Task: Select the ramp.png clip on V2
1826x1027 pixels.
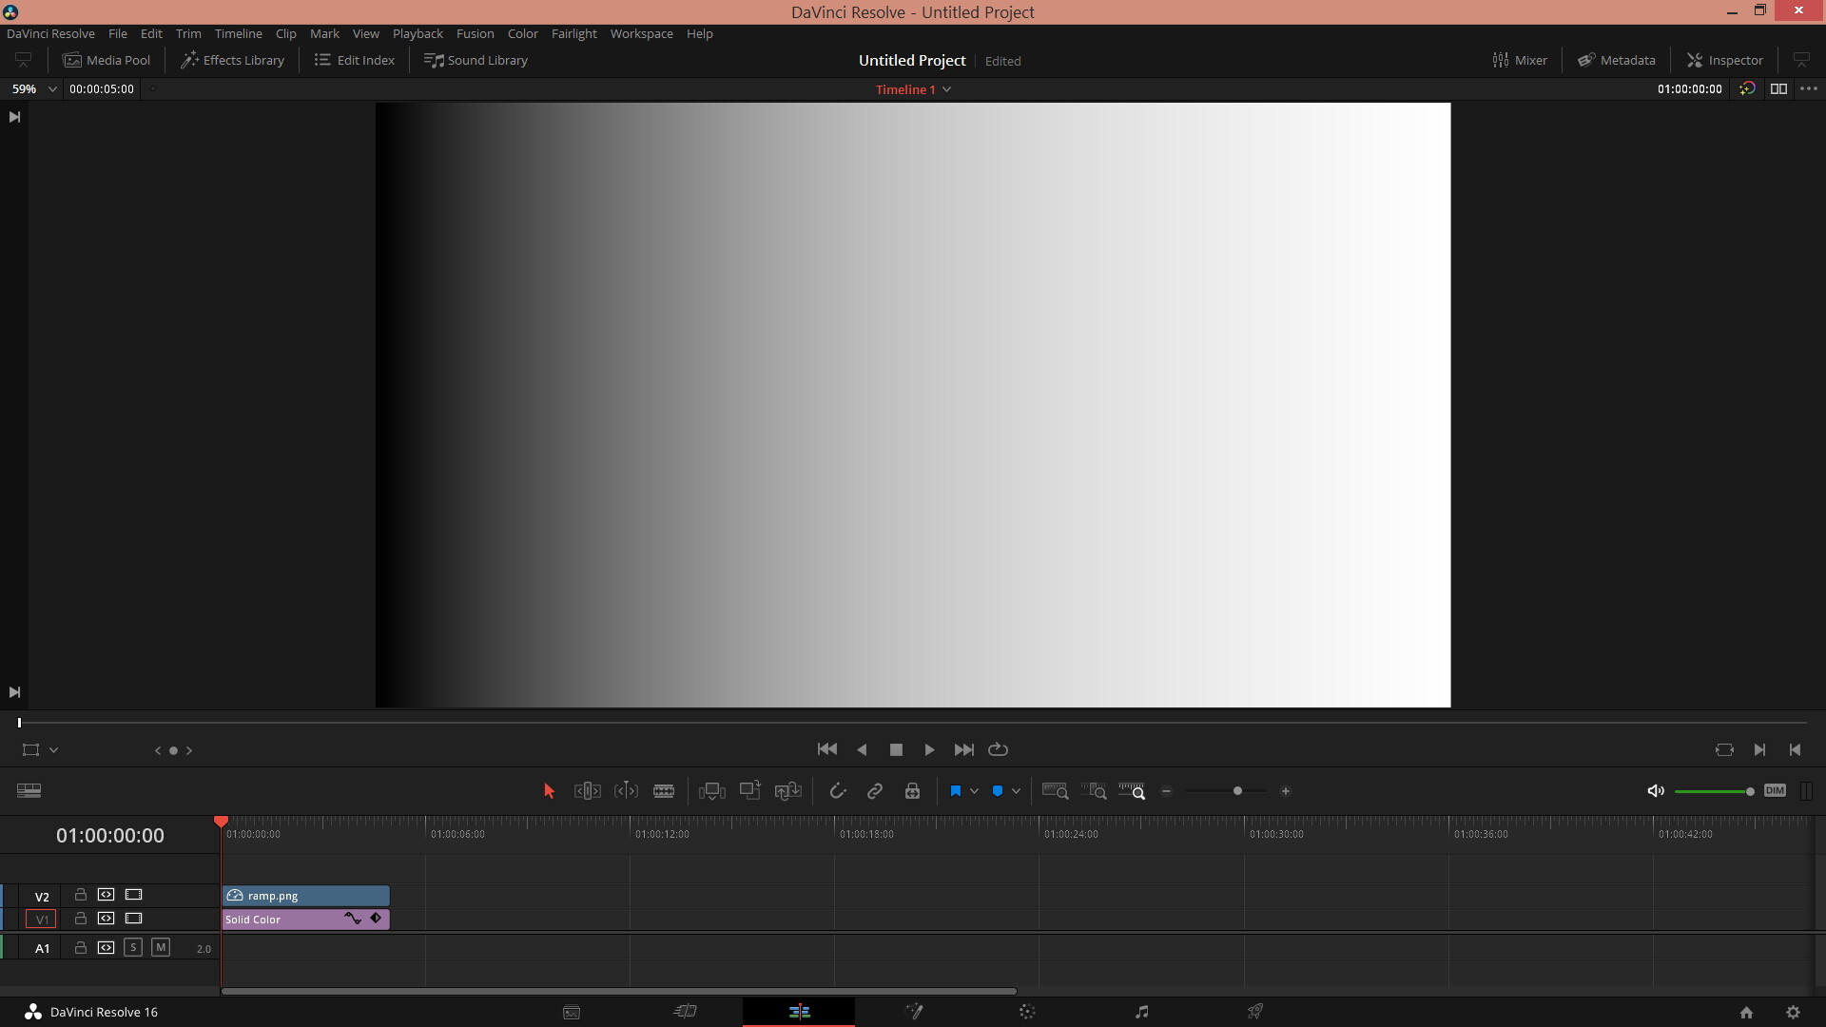Action: coord(305,895)
